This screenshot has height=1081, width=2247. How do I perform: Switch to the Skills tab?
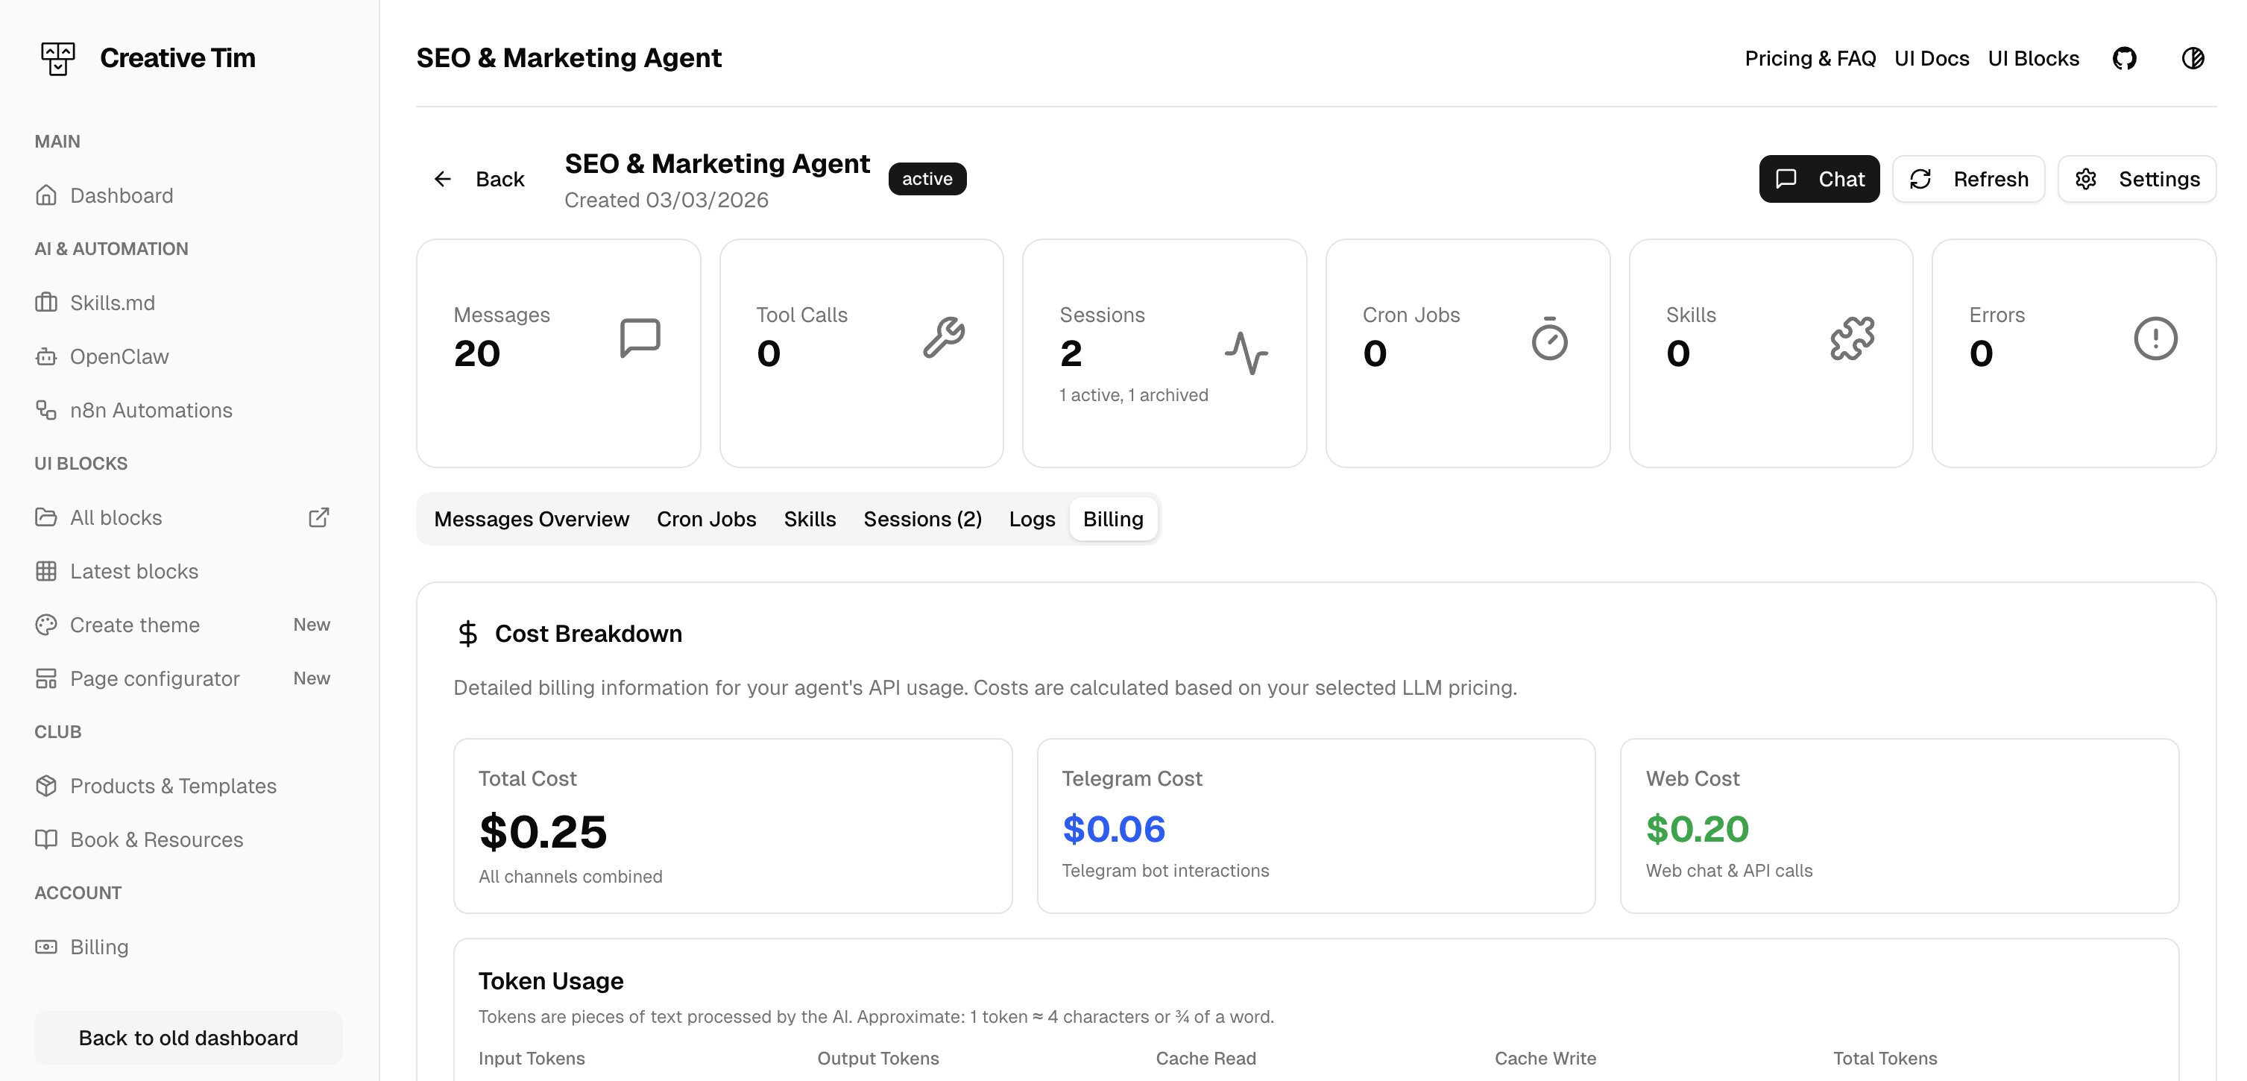point(810,519)
